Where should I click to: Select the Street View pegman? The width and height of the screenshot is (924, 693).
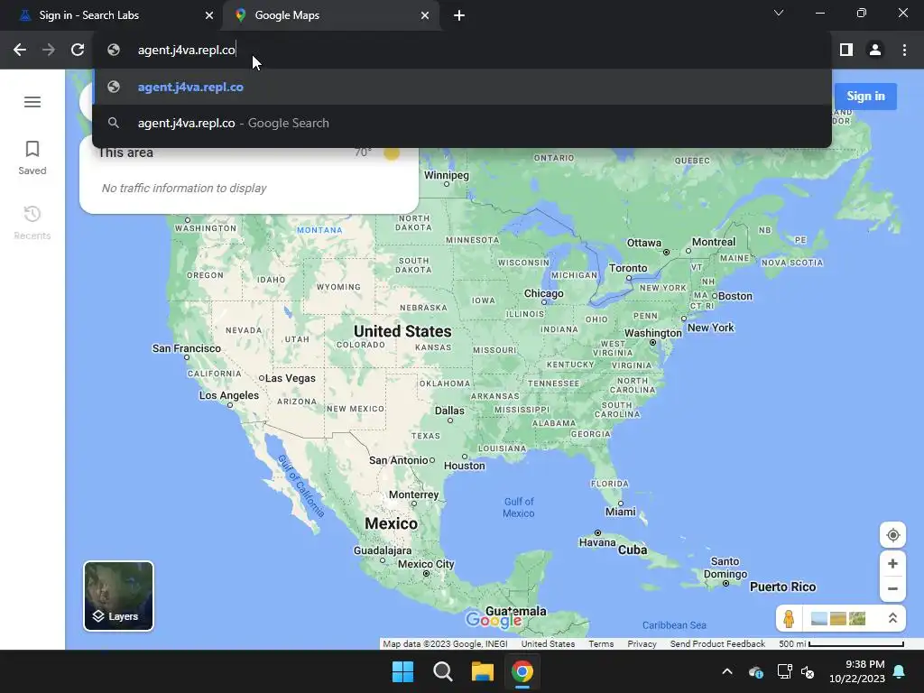click(789, 619)
